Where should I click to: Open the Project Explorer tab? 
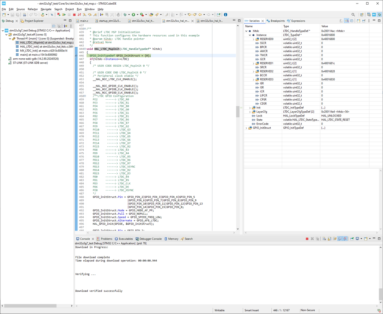(34, 21)
